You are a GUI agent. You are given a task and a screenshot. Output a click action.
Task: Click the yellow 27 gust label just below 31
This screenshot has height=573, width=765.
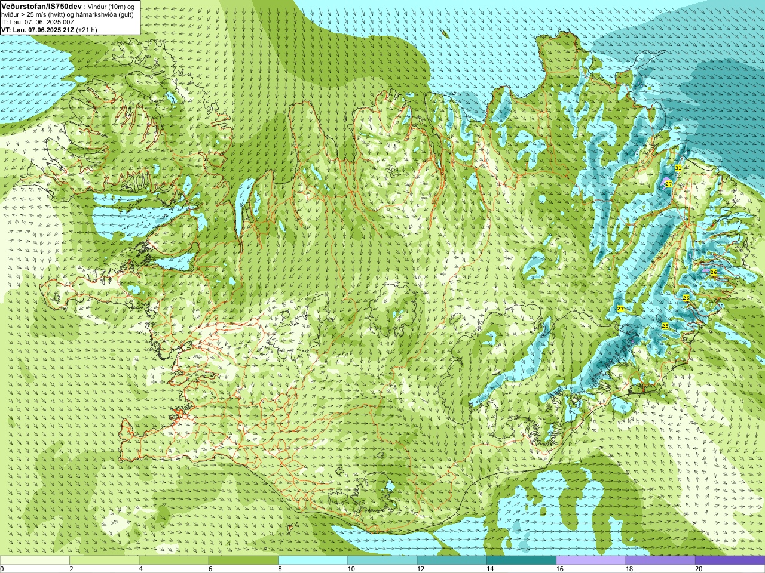click(x=669, y=184)
